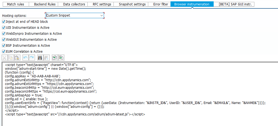The height and width of the screenshot is (126, 278).
Task: Click the window["adrum-config"] closing line
Action: (x=55, y=107)
